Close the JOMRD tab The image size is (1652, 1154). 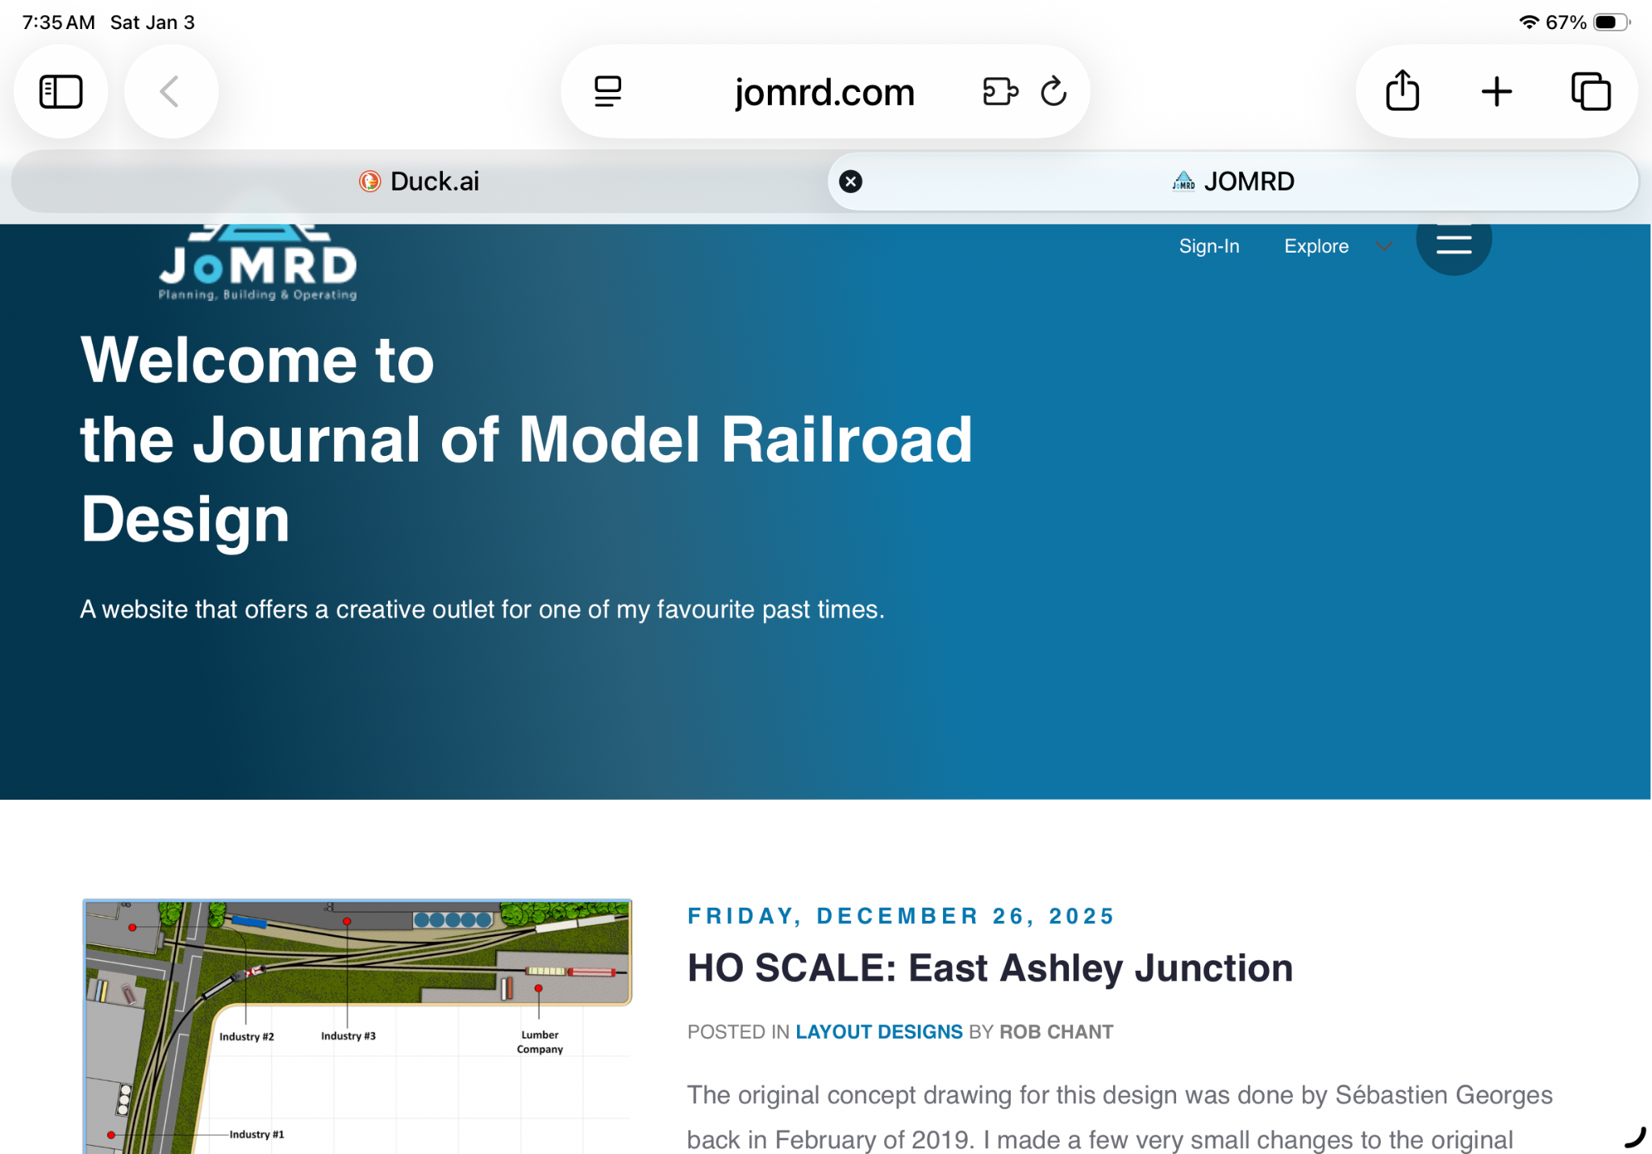pyautogui.click(x=850, y=182)
